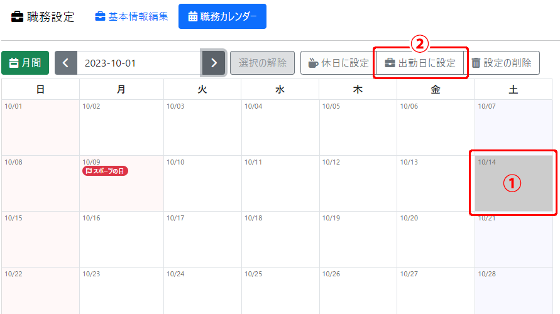Click the 木 Thursday column header
The width and height of the screenshot is (560, 314).
point(358,89)
